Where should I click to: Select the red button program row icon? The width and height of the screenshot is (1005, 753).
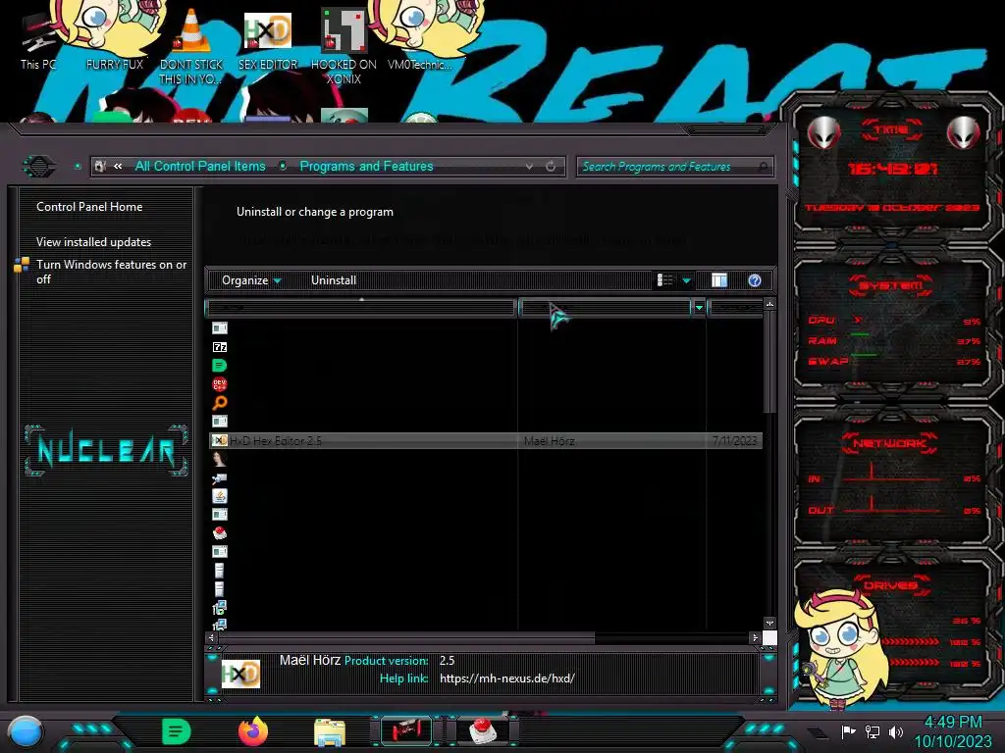pos(219,533)
